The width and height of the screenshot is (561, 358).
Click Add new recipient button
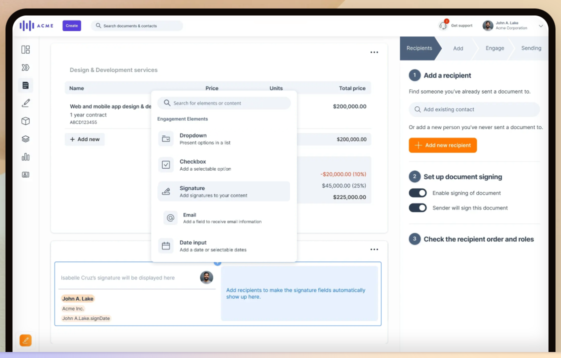coord(443,145)
